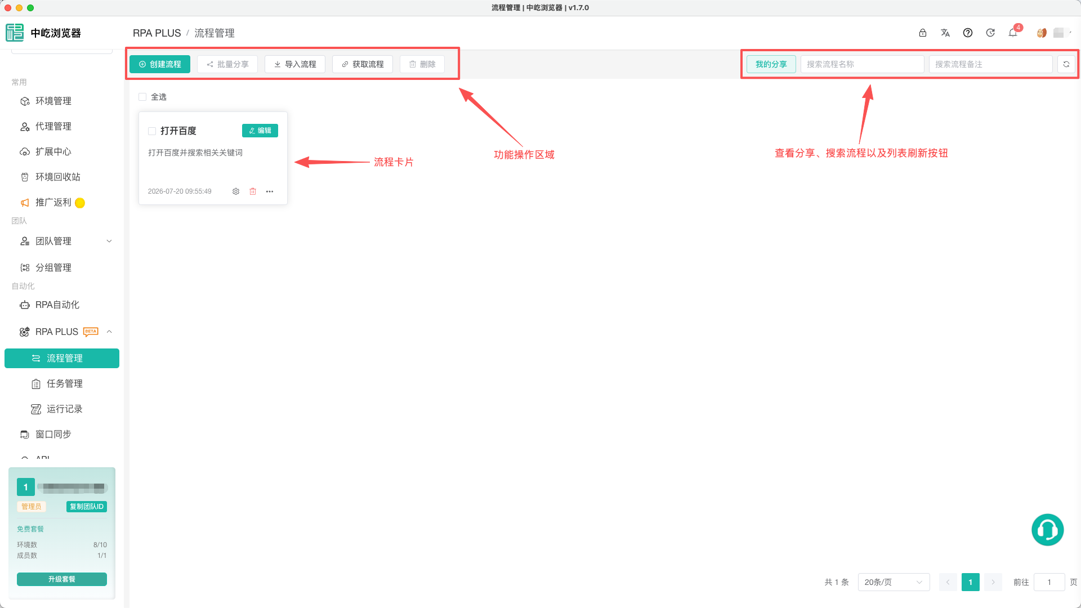This screenshot has width=1081, height=608.
Task: Click the 搜索流程名称 search field
Action: [x=862, y=64]
